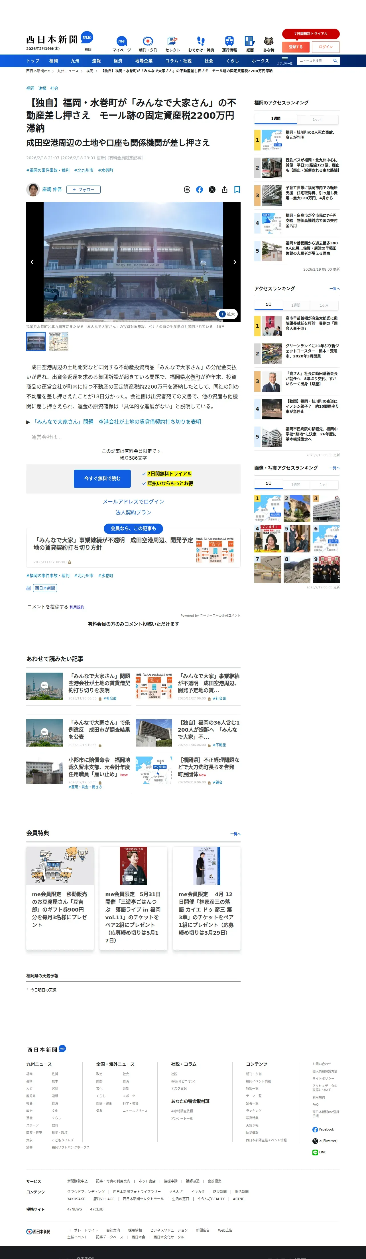Select 九州 in navigation bar

pos(75,61)
